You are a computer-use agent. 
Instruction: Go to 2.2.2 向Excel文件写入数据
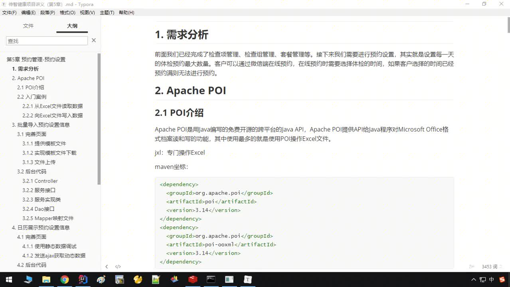(52, 116)
